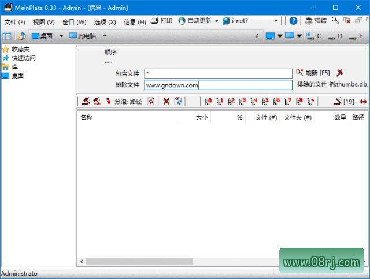The height and width of the screenshot is (279, 370).
Task: Click the cascade windows icon in menu bar
Action: 358,21
